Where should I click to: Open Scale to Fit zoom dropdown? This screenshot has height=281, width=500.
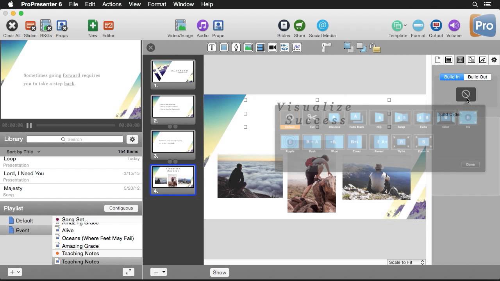pos(406,262)
